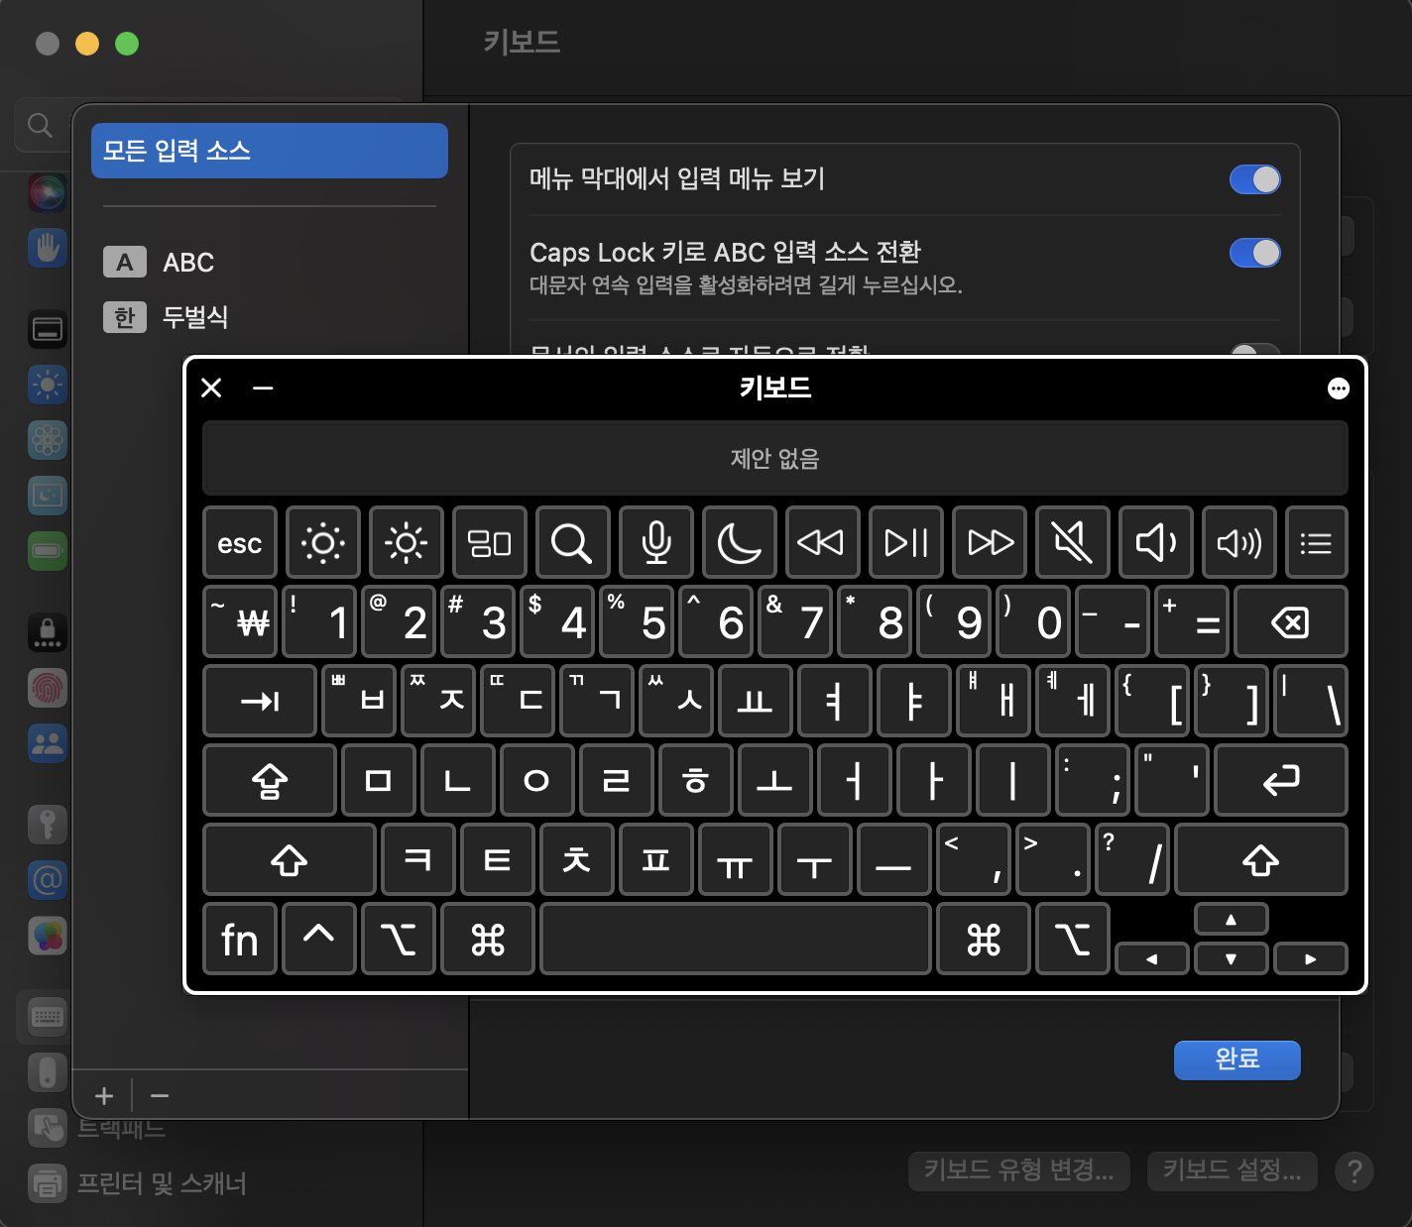Click the mute speaker key
Screen dimensions: 1412x1227
[x=1073, y=542]
